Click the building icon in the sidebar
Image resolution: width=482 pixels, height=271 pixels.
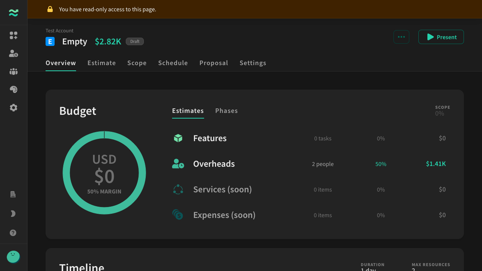tap(13, 195)
